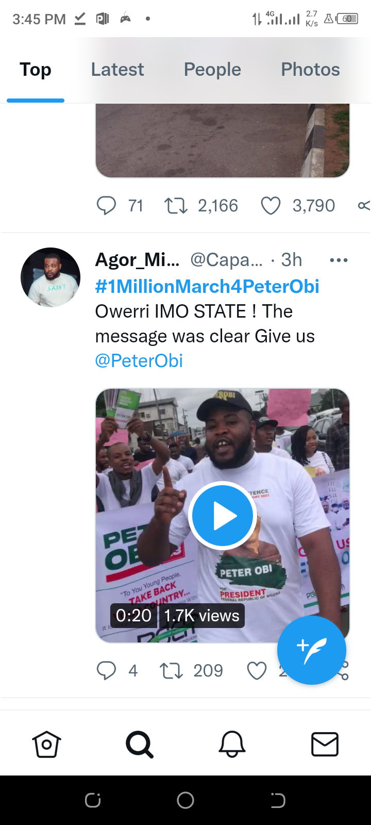Tap the Search magnifier icon
Screen dimensions: 371x825
pos(139,745)
